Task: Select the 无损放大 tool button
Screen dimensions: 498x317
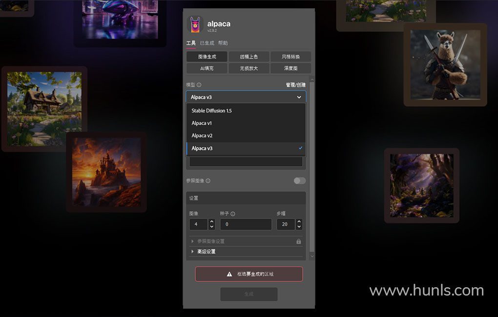Action: tap(249, 68)
